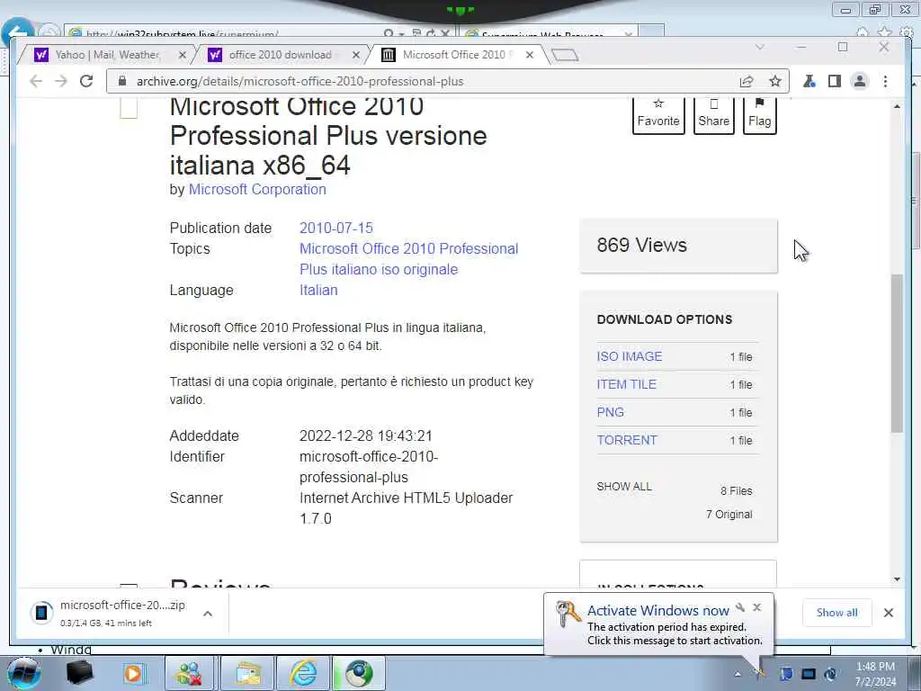The image size is (921, 691).
Task: Flag this archive item
Action: pos(759,114)
